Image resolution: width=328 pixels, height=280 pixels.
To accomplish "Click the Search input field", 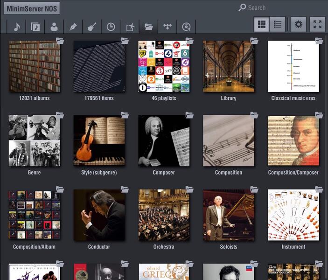I will [280, 8].
